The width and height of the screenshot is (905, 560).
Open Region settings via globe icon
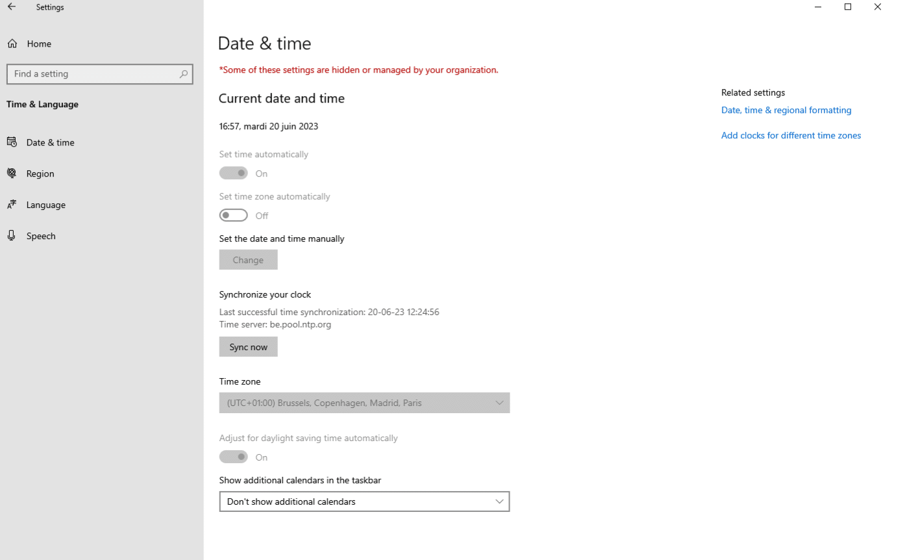[x=12, y=173]
